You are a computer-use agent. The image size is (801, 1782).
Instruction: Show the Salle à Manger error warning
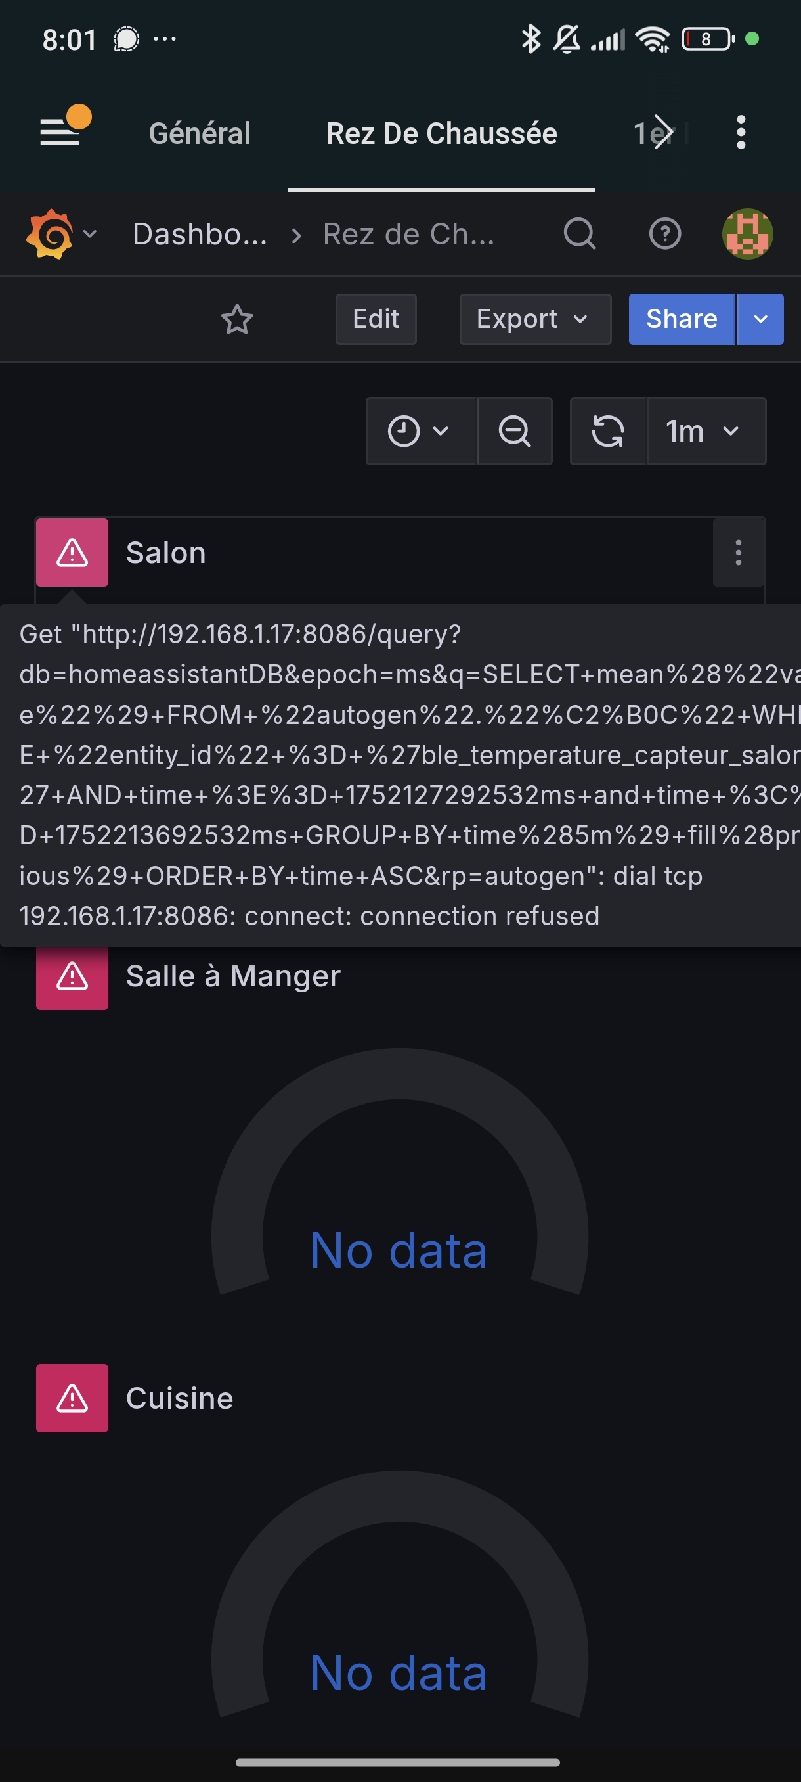(72, 976)
